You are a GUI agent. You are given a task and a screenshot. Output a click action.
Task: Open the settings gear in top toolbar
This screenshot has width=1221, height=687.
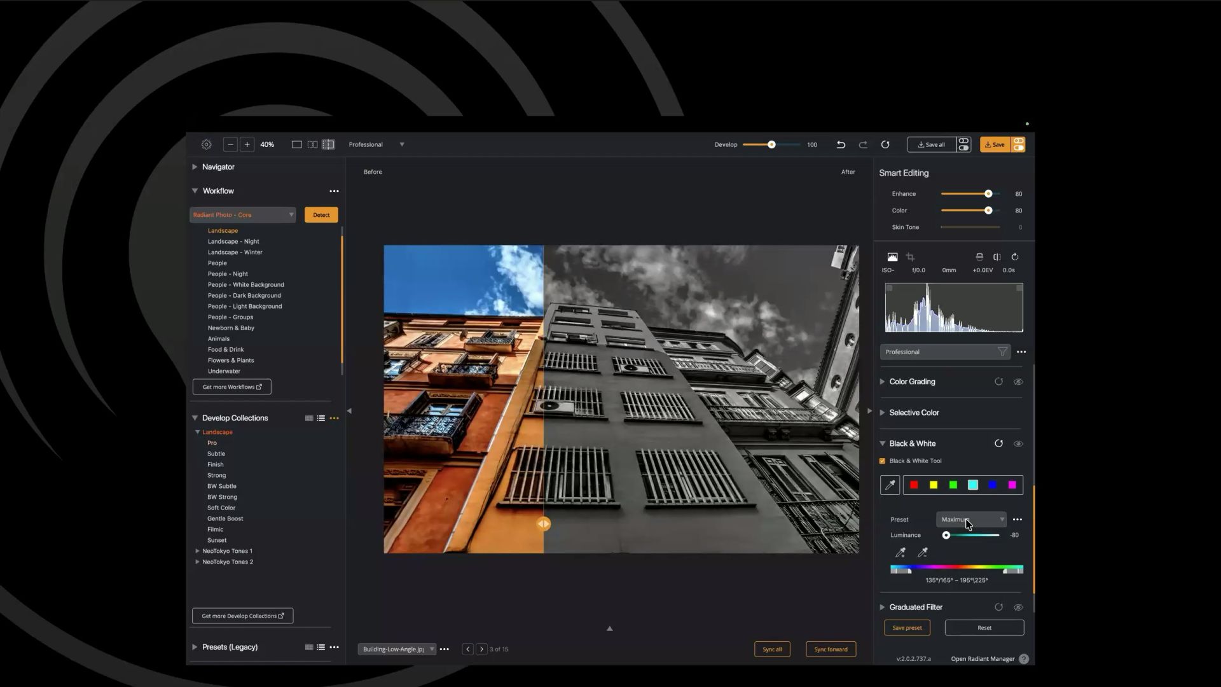[206, 144]
